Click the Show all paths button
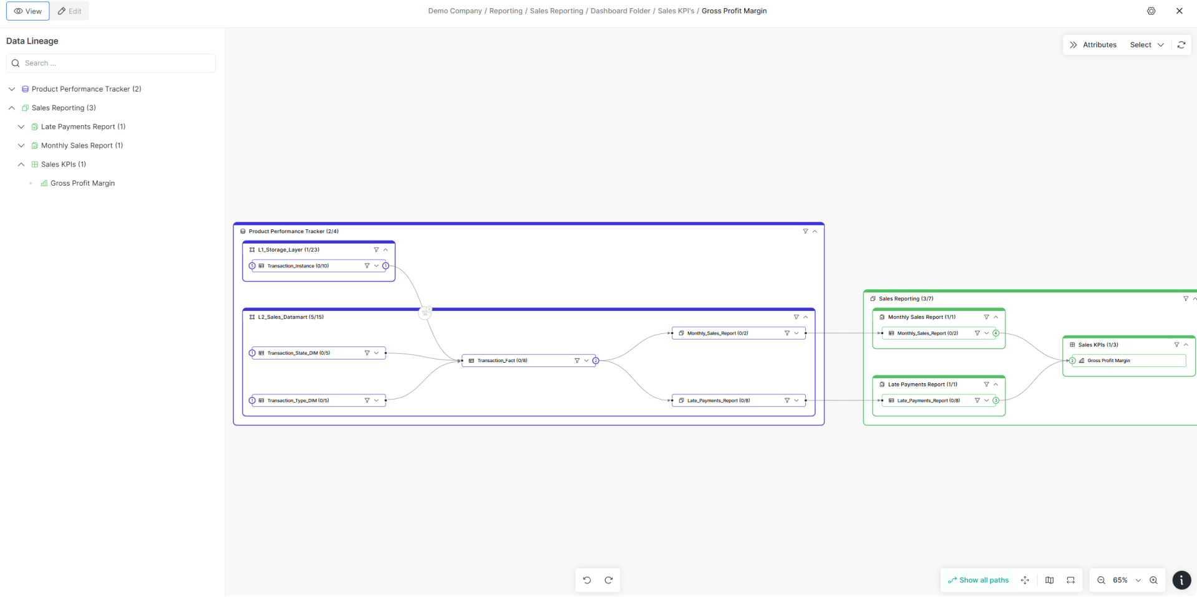 tap(978, 580)
